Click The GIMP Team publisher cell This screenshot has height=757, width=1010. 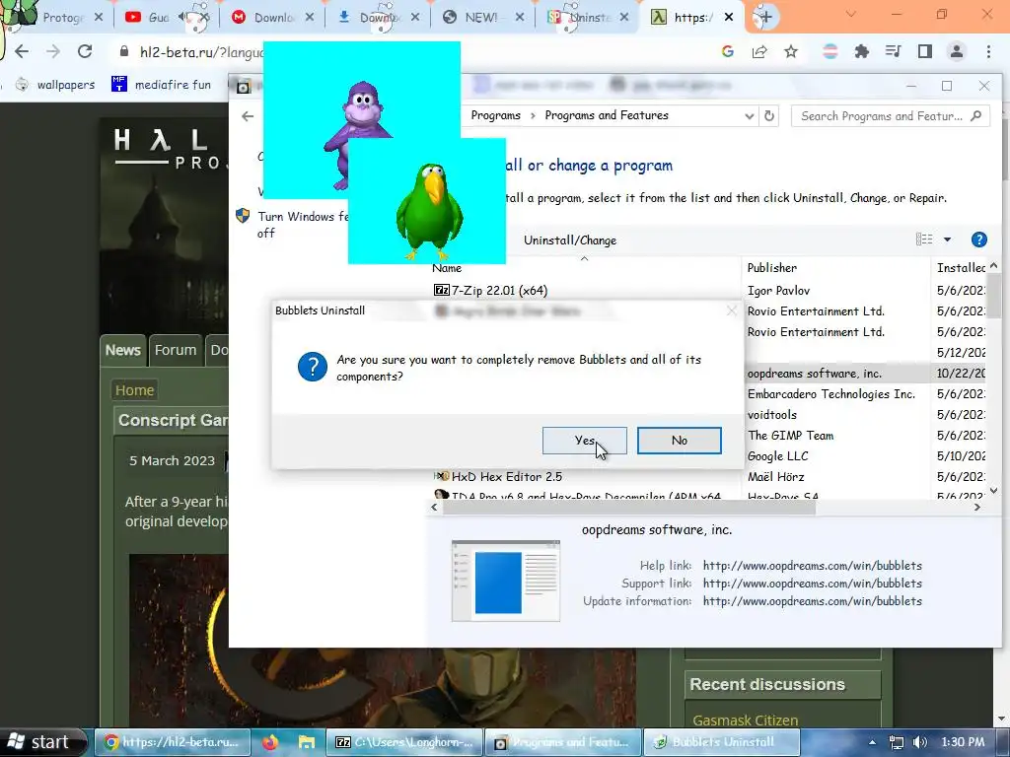coord(790,435)
